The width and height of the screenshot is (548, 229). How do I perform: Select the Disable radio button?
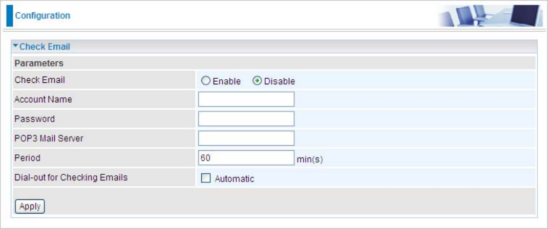[257, 81]
